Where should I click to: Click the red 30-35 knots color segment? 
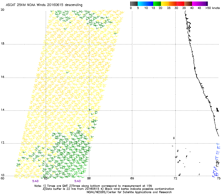pyautogui.click(x=180, y=4)
